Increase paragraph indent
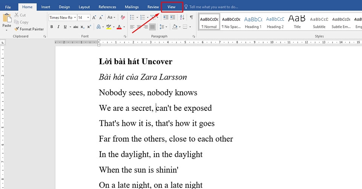Viewport: 362px width, 189px height. point(172,17)
